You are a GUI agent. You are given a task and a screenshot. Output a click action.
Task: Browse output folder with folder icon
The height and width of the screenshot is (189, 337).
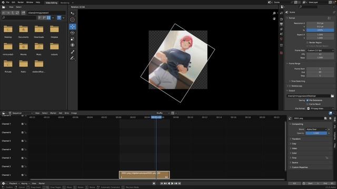point(332,96)
